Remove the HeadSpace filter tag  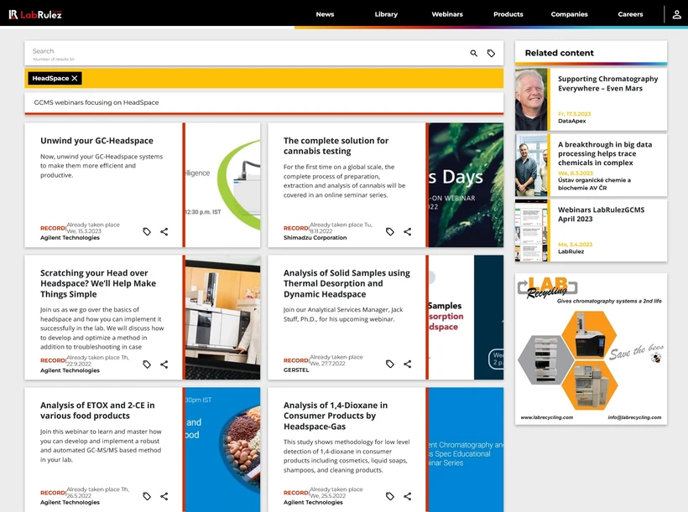pyautogui.click(x=75, y=78)
